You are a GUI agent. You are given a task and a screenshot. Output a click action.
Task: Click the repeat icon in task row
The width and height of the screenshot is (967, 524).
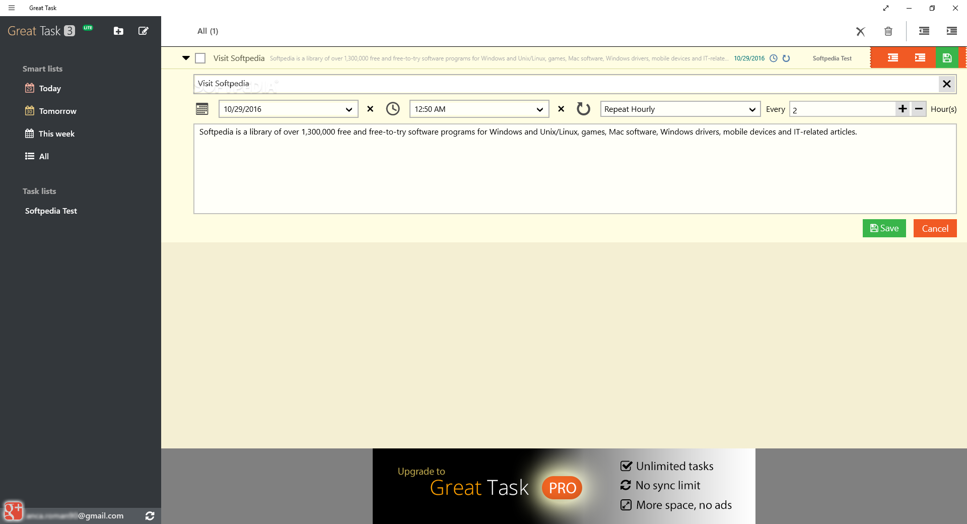(x=786, y=58)
